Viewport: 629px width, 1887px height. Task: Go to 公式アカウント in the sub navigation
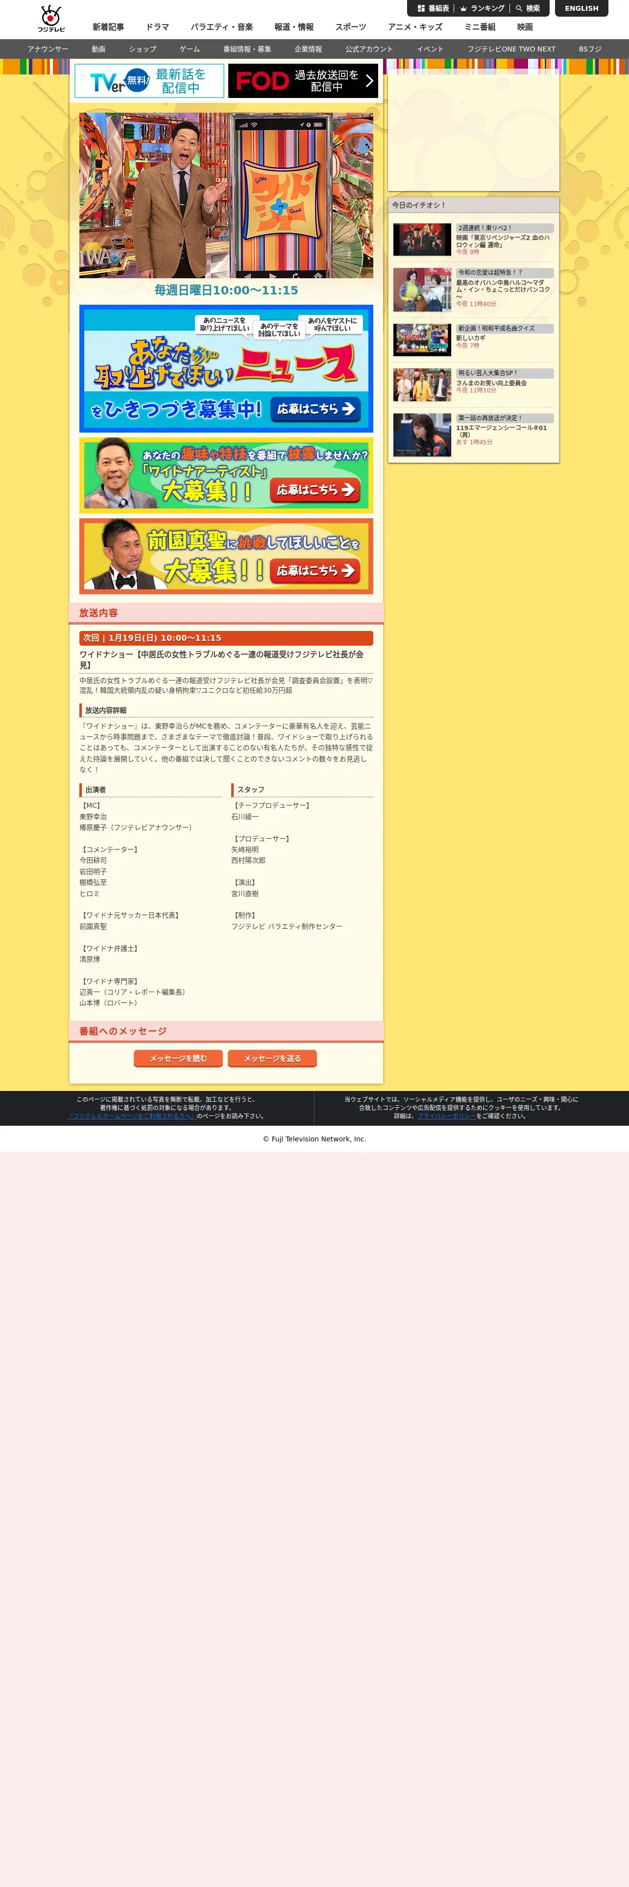(x=369, y=49)
